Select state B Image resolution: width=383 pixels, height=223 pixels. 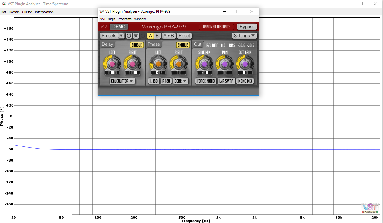(x=157, y=36)
